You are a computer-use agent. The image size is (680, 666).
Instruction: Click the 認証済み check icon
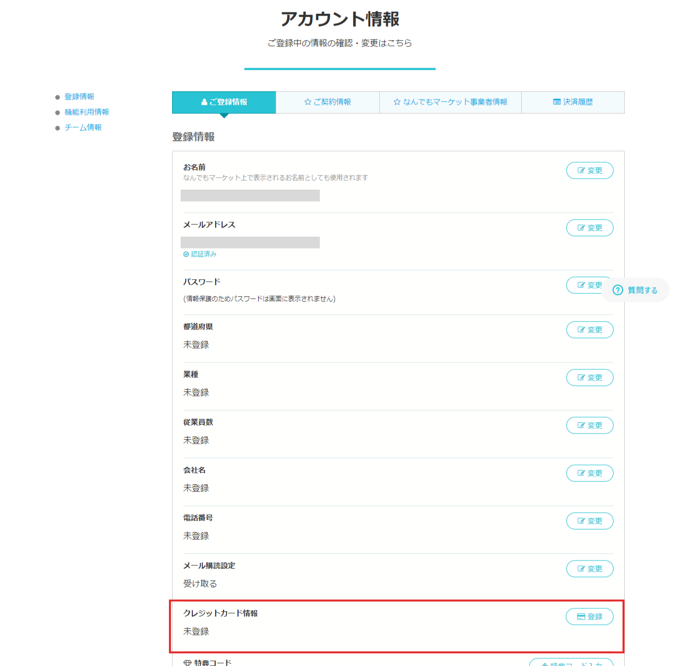point(186,254)
